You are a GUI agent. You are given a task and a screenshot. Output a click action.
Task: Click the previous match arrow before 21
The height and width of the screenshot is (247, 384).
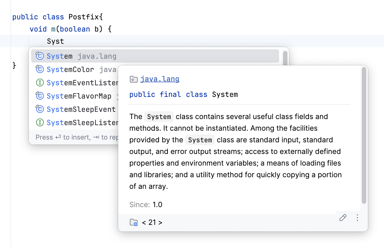pyautogui.click(x=144, y=222)
